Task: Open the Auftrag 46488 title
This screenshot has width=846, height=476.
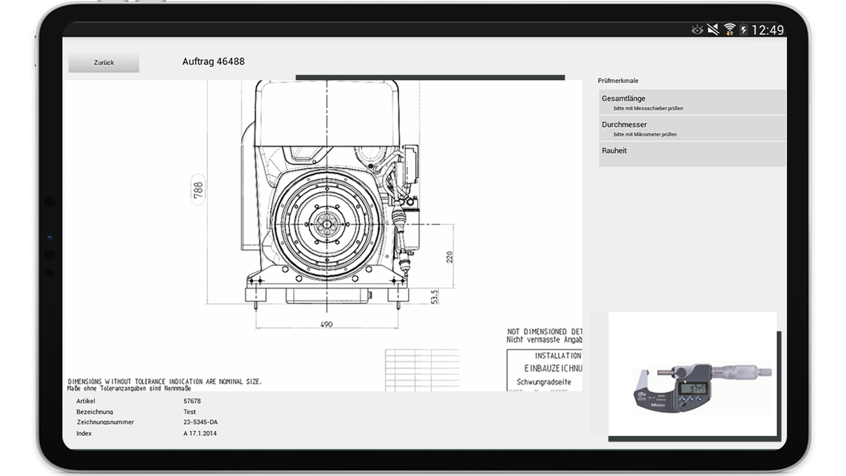Action: [214, 62]
